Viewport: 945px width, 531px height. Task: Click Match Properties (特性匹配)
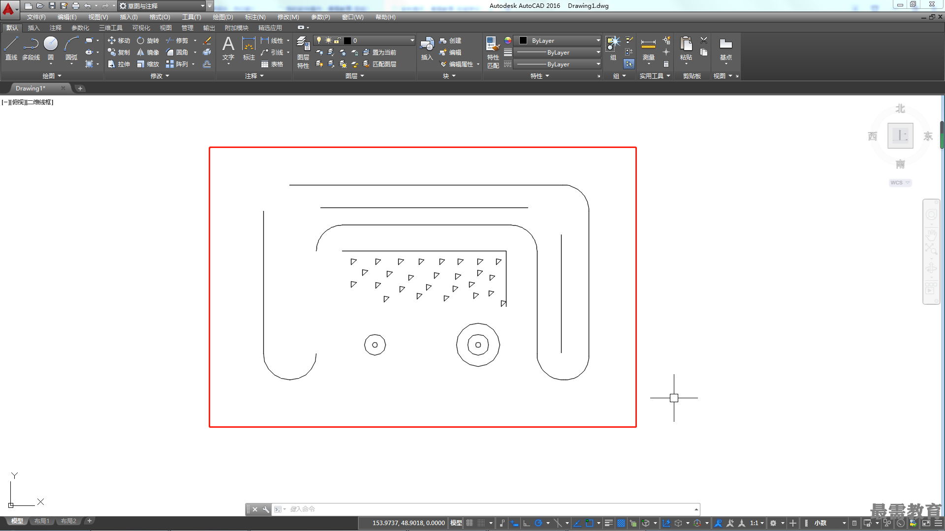coord(493,52)
